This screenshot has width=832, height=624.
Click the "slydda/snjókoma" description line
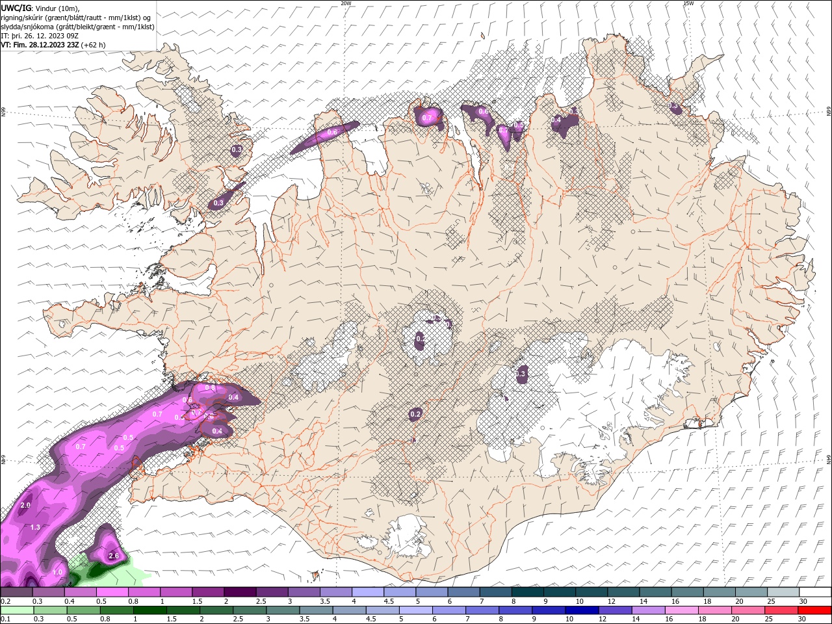pyautogui.click(x=78, y=27)
